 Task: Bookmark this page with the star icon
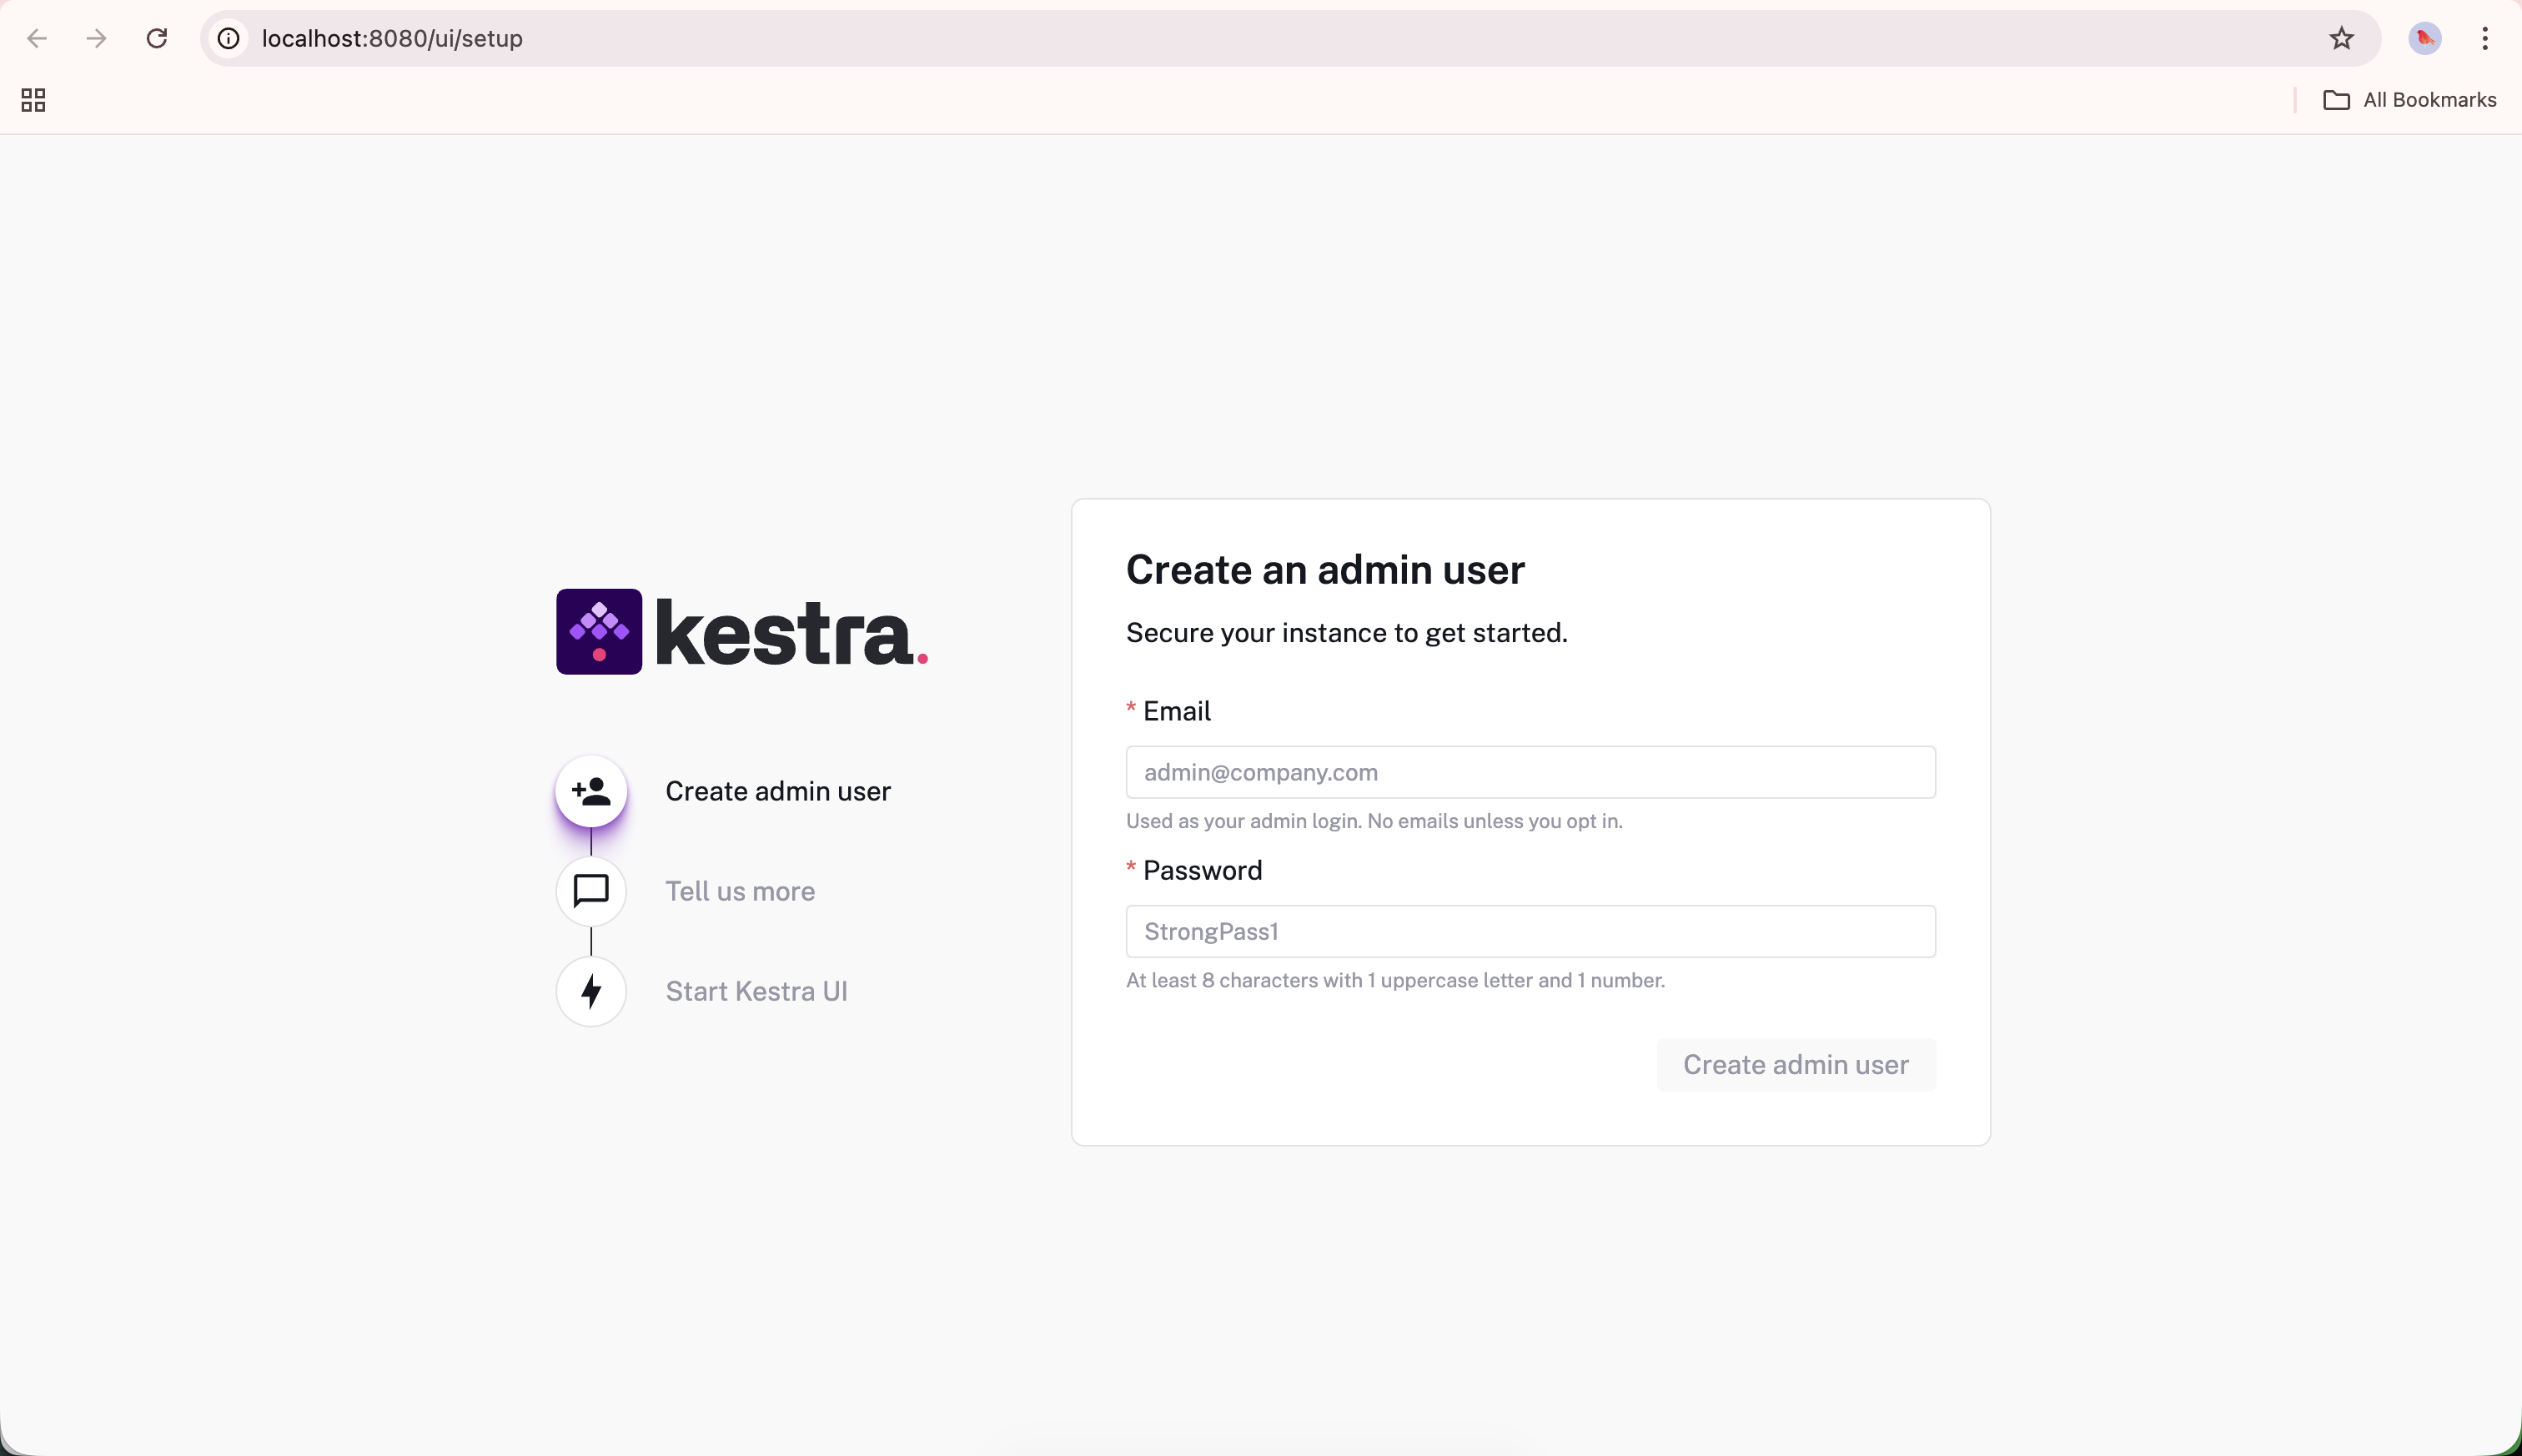coord(2342,38)
